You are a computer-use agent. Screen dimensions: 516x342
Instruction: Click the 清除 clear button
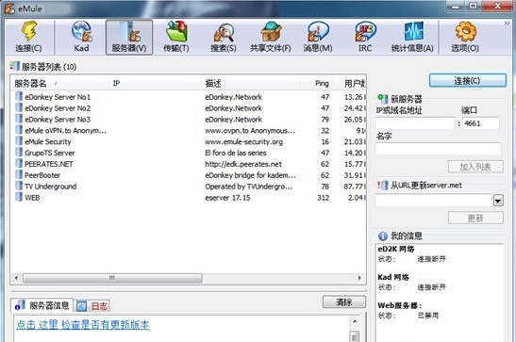pyautogui.click(x=344, y=301)
